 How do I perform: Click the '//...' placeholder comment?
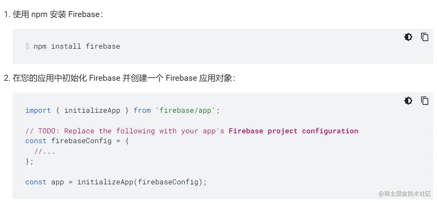click(x=45, y=151)
